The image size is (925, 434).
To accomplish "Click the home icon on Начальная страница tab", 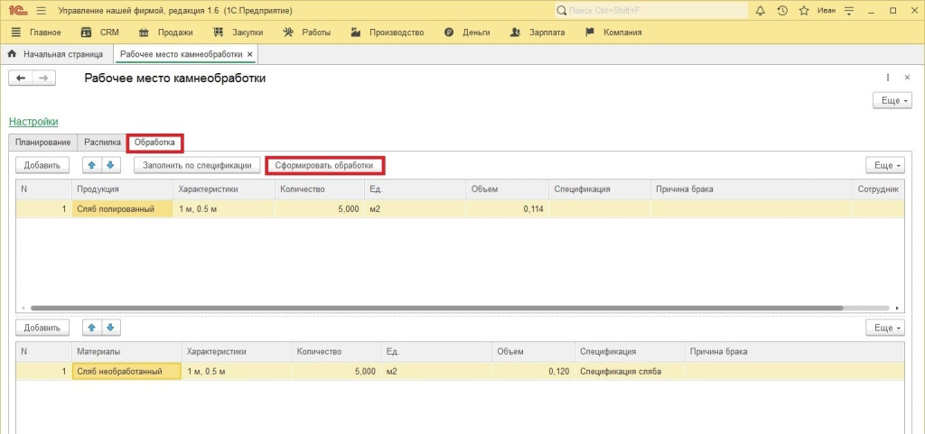I will pyautogui.click(x=11, y=54).
